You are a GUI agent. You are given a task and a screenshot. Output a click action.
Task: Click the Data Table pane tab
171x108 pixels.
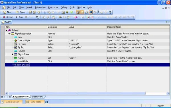click(35, 102)
